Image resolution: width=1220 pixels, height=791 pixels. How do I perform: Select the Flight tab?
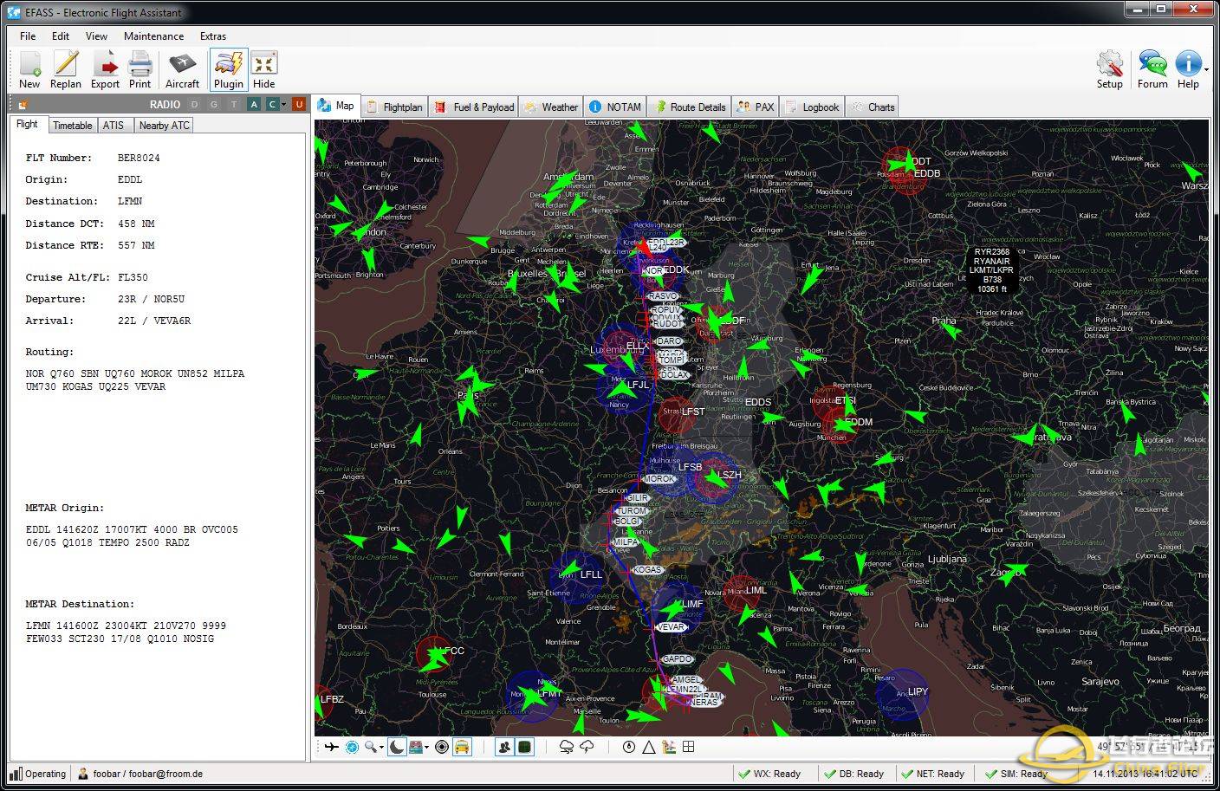[27, 125]
